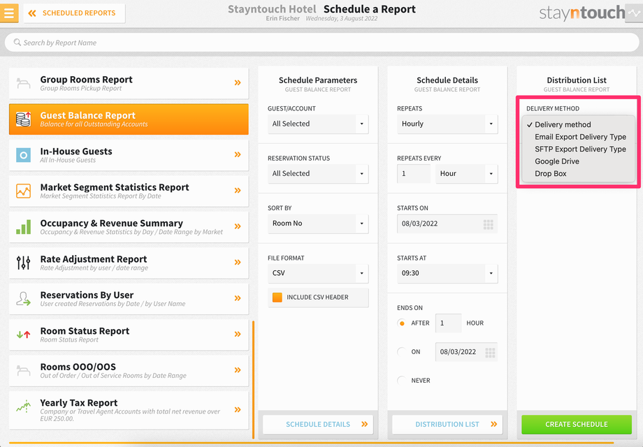This screenshot has height=447, width=643.
Task: Click the Room Status Report chevron arrow
Action: pos(238,334)
